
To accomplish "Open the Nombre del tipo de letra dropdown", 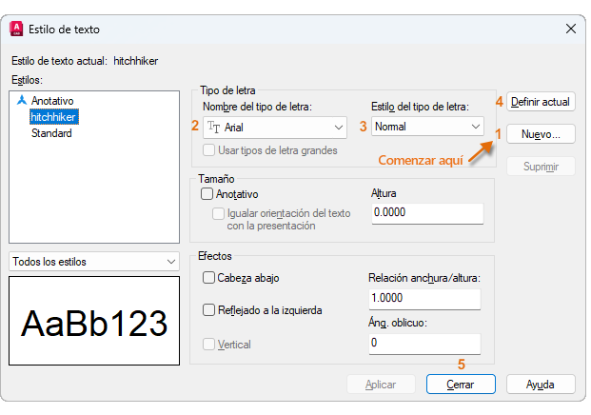I will click(x=339, y=126).
